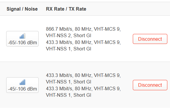Viewport: 170px width, 110px height.
Task: Click the TX Rate label in the header
Action: 77,9
